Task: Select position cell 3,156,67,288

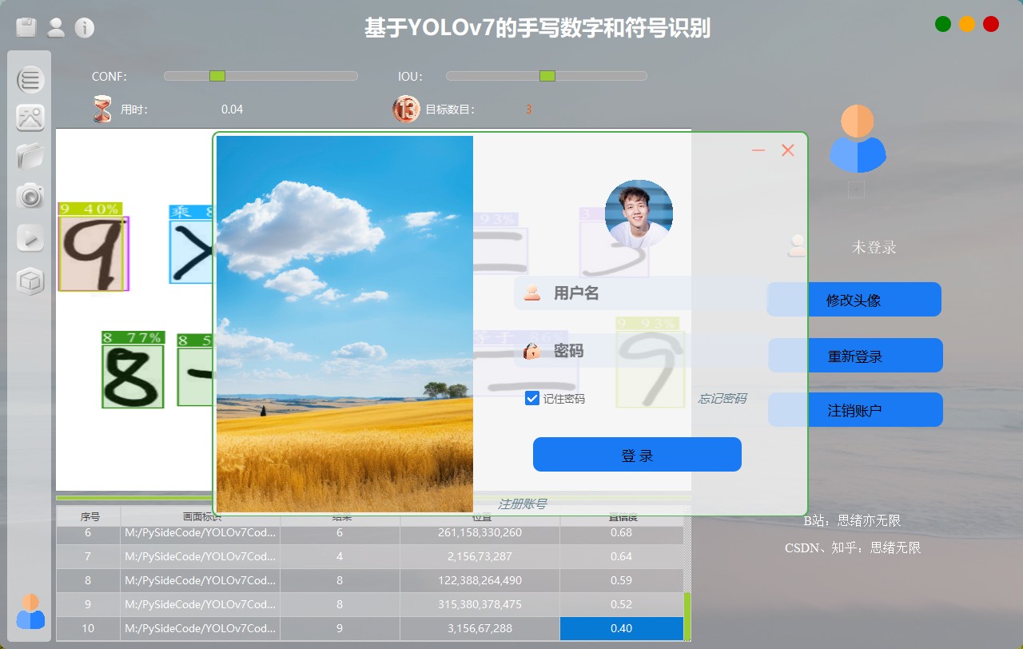Action: (480, 628)
